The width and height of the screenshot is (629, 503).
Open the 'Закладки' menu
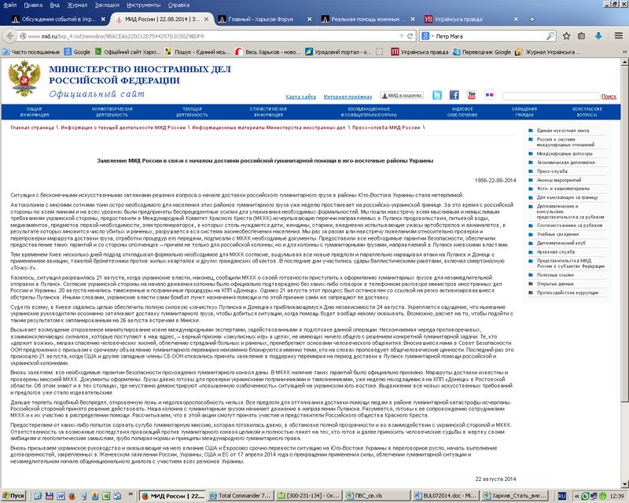tap(107, 5)
